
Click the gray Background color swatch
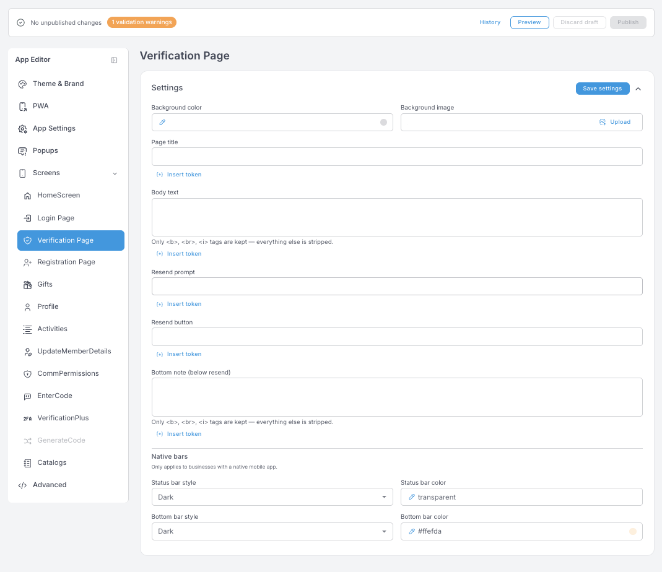pyautogui.click(x=383, y=122)
